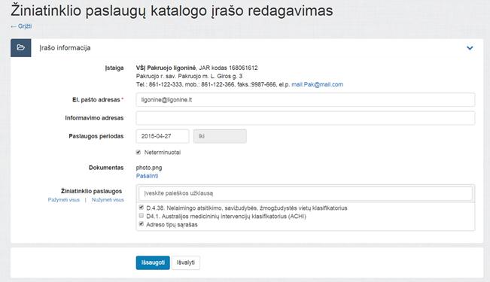Go back via the Grįžti link
This screenshot has height=282, width=490.
21,26
